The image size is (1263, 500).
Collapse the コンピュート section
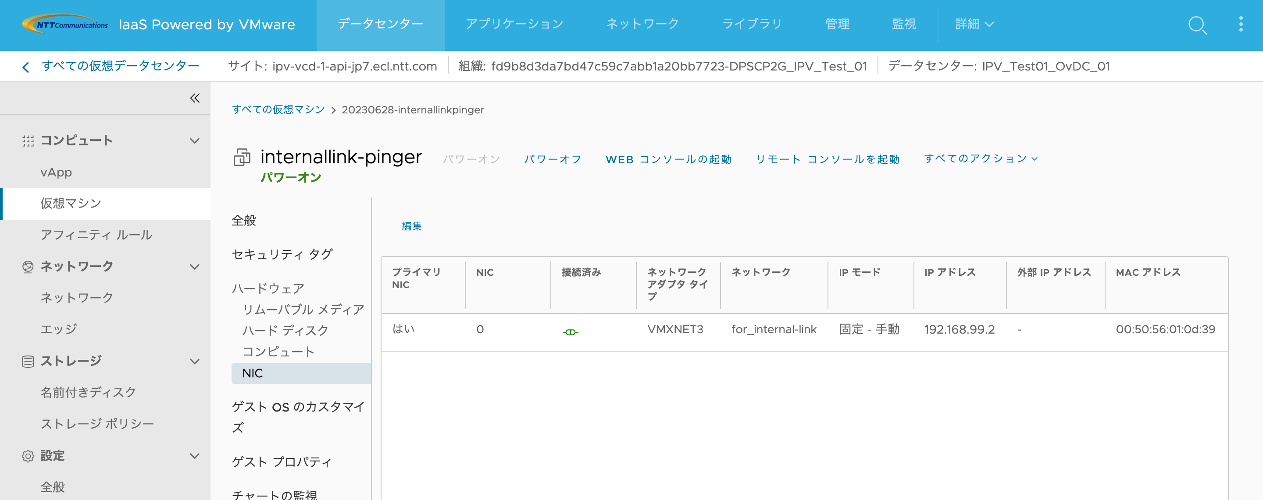click(195, 140)
